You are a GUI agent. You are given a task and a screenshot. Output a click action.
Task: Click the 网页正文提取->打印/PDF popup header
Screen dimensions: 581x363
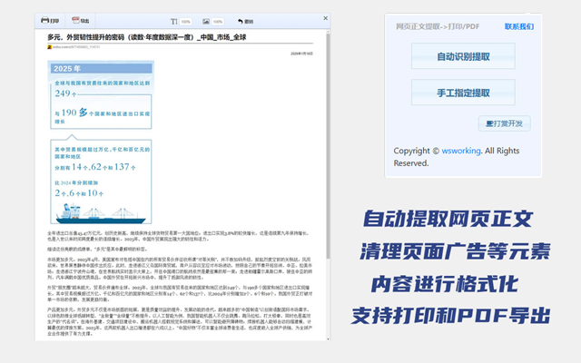click(x=438, y=27)
